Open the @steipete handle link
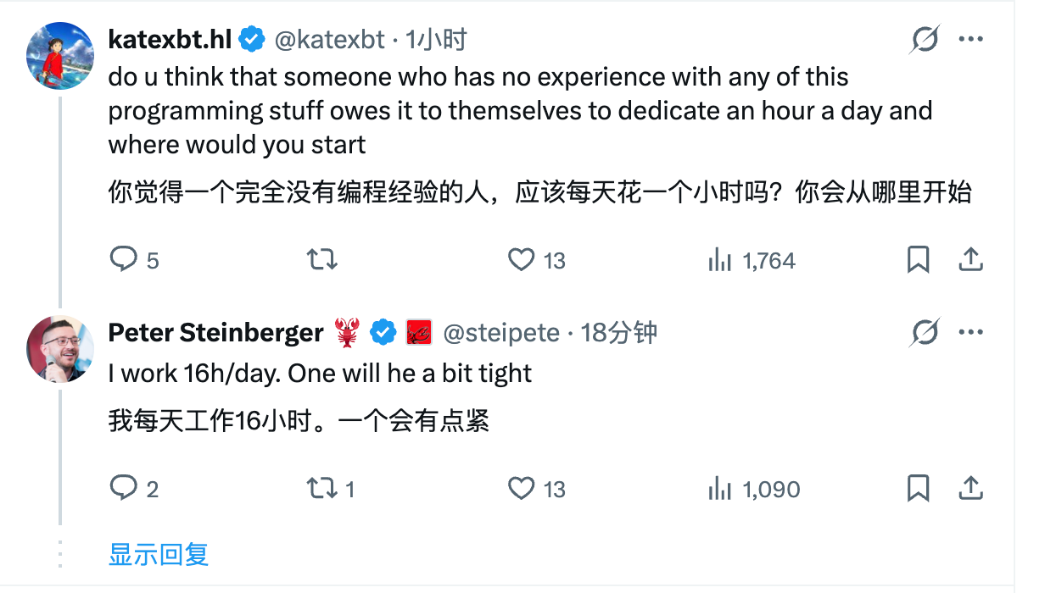Screen dimensions: 1045x593 501,333
